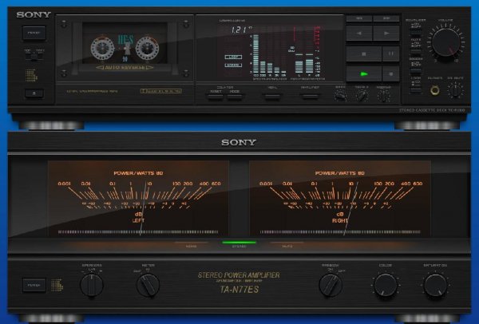Adjust the Bass knob on the deck
Viewport: 479px width, 324px height.
tap(340, 97)
